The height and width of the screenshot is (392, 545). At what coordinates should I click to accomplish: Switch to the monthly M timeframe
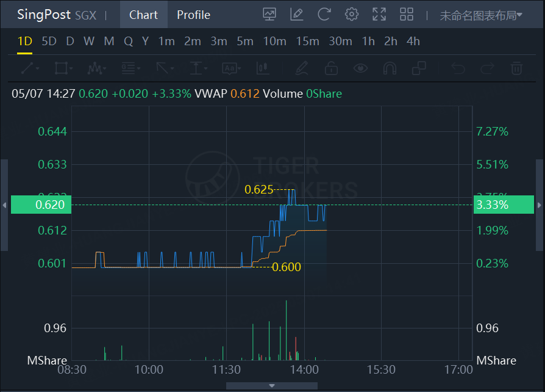(109, 42)
